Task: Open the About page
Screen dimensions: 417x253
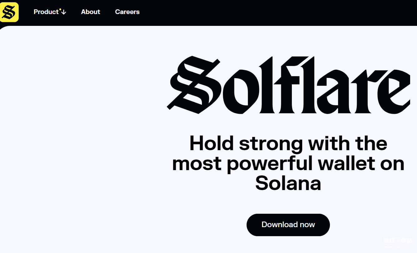Action: 91,12
